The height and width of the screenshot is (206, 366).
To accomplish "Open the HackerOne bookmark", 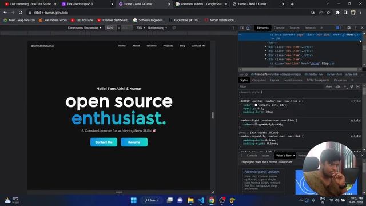I will click(x=185, y=21).
